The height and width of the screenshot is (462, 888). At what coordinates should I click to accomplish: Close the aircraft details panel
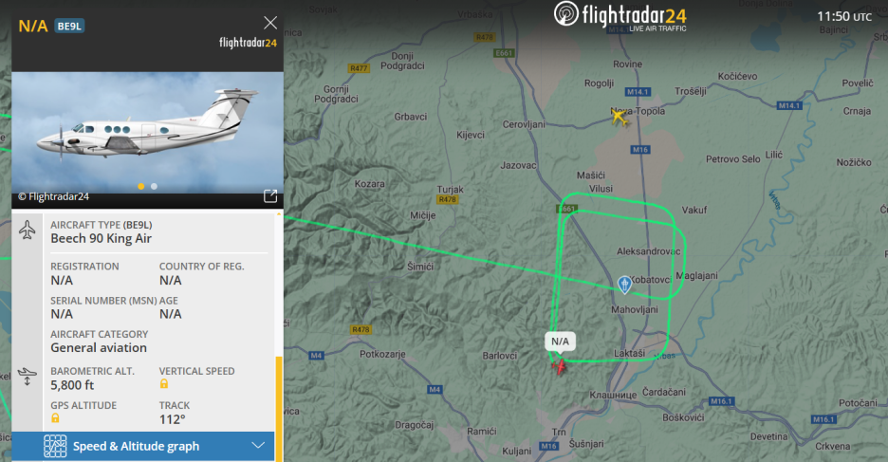(x=270, y=23)
